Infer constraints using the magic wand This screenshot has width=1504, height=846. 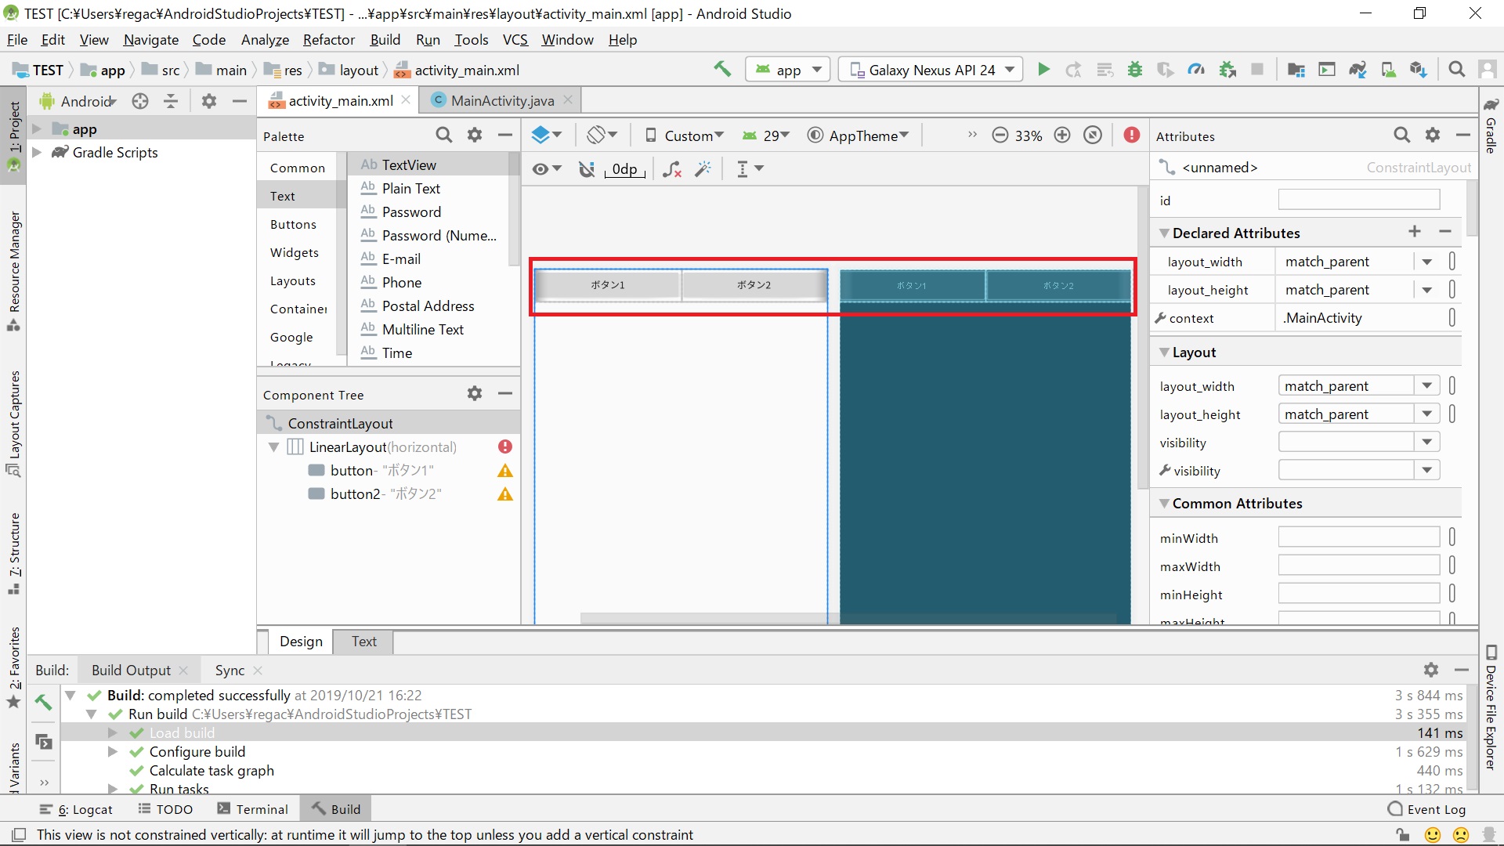[703, 169]
